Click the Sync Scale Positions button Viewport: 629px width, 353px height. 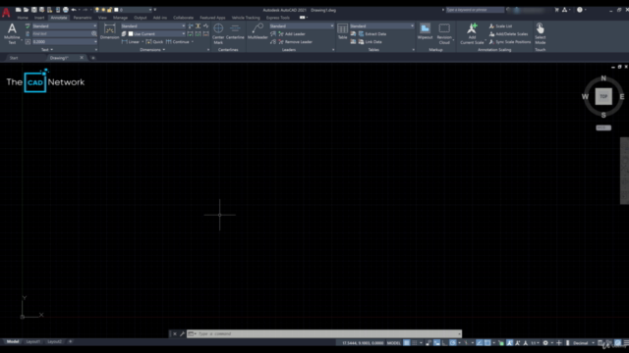pos(509,41)
